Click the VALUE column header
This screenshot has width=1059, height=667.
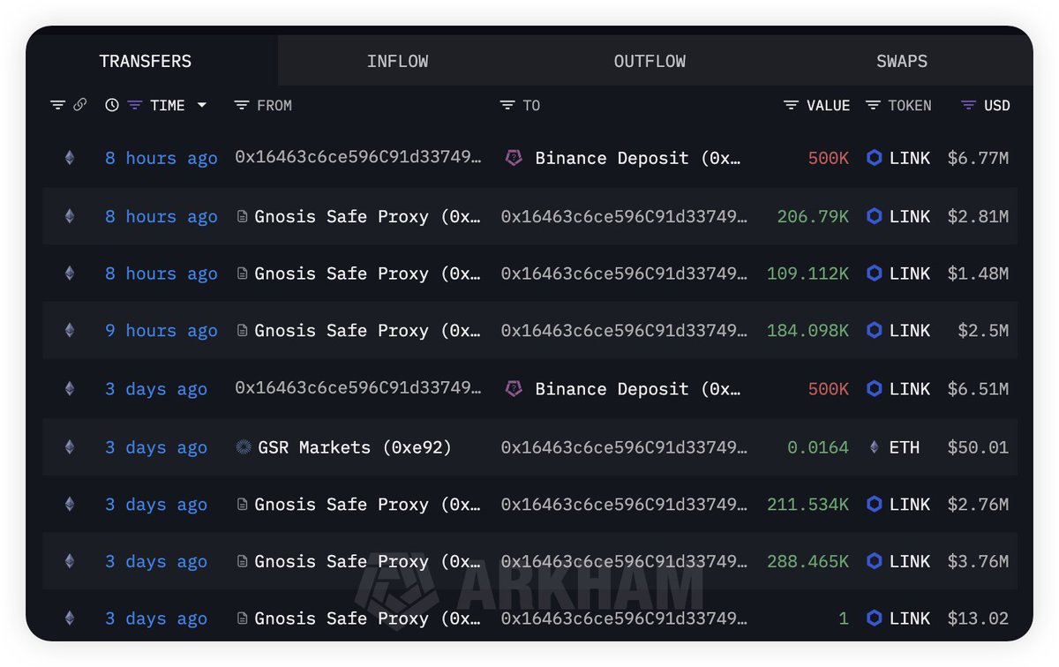tap(829, 106)
